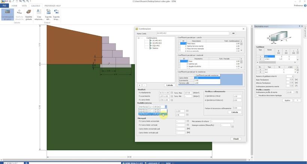307x164 pixels.
Task: Switch to the VISTA ribbon tab
Action: [x=24, y=6]
